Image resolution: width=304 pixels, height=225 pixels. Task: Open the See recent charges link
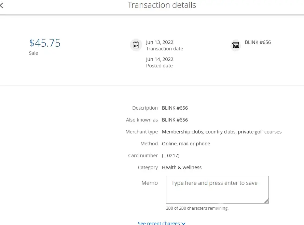[x=159, y=223]
